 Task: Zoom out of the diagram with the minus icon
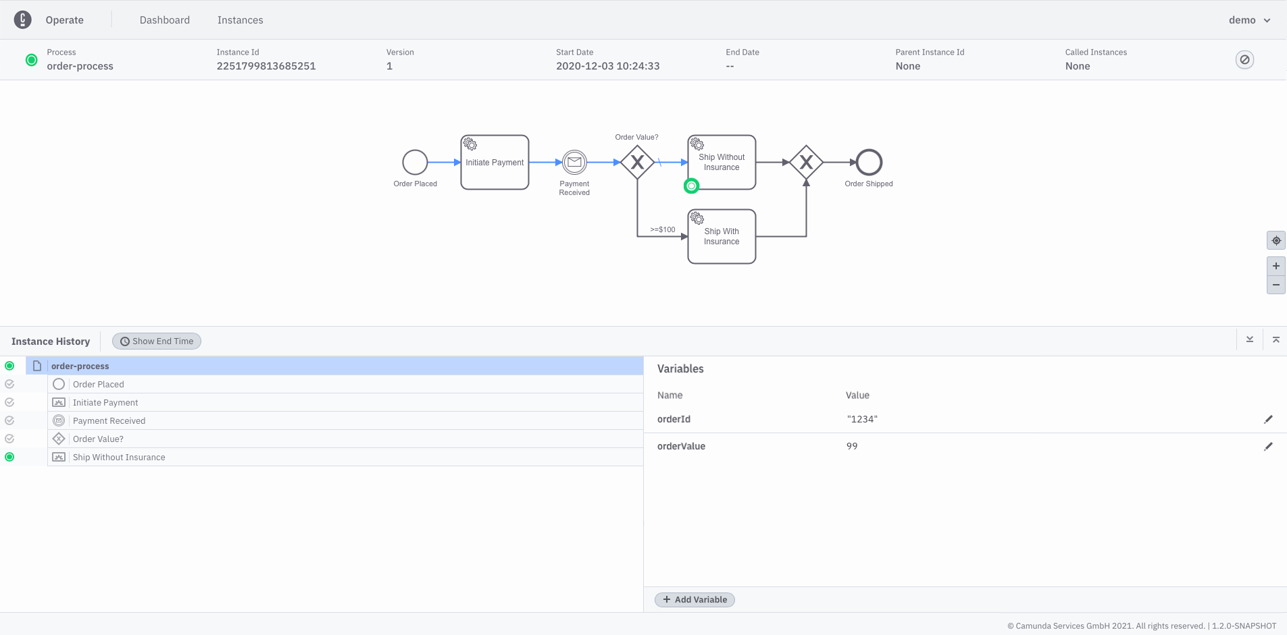click(x=1276, y=285)
